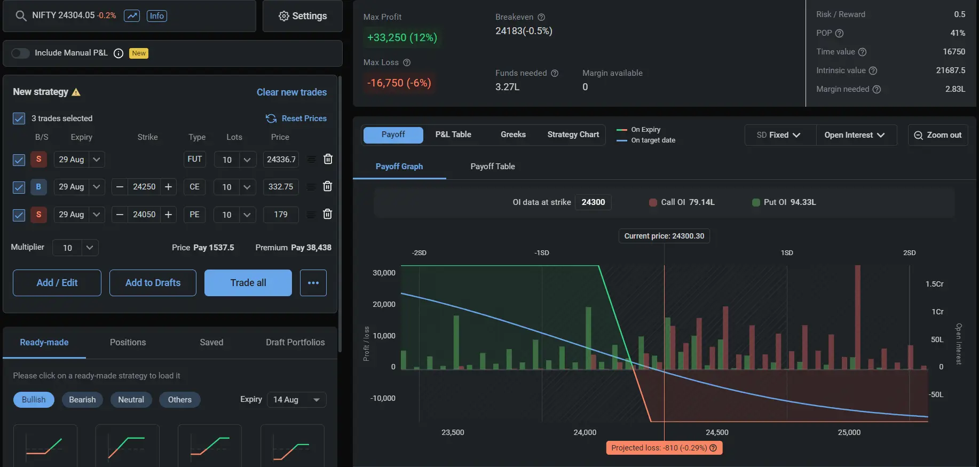979x467 pixels.
Task: Open expiry dropdown on the 24250 CE row
Action: point(96,187)
